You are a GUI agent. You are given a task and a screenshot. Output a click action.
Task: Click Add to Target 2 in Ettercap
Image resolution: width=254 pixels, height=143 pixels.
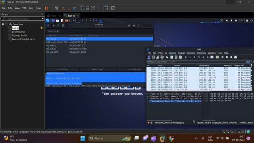pos(135,70)
